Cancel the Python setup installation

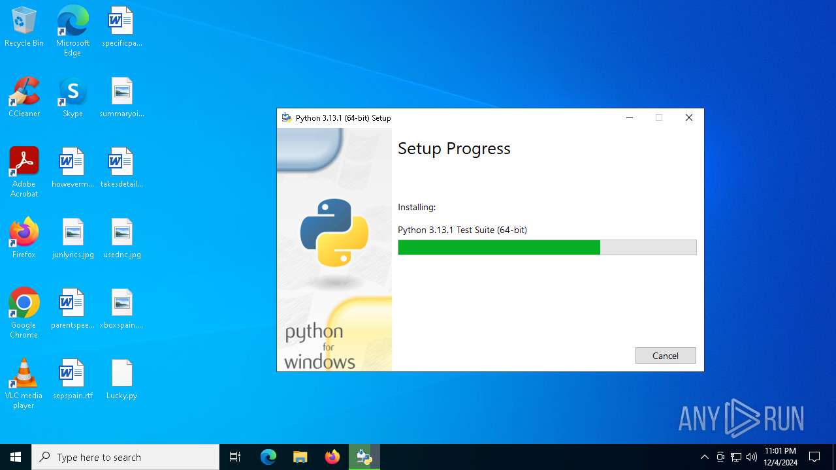click(666, 356)
